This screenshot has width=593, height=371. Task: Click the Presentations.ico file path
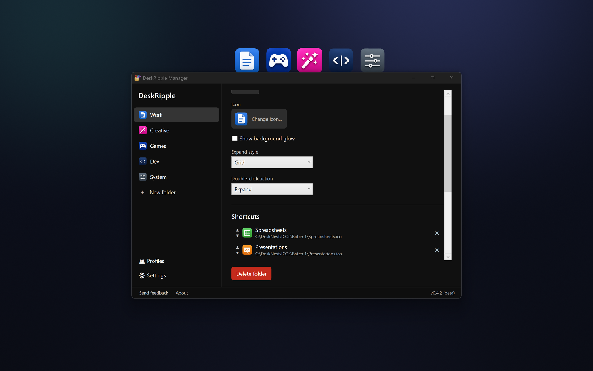[x=298, y=254]
